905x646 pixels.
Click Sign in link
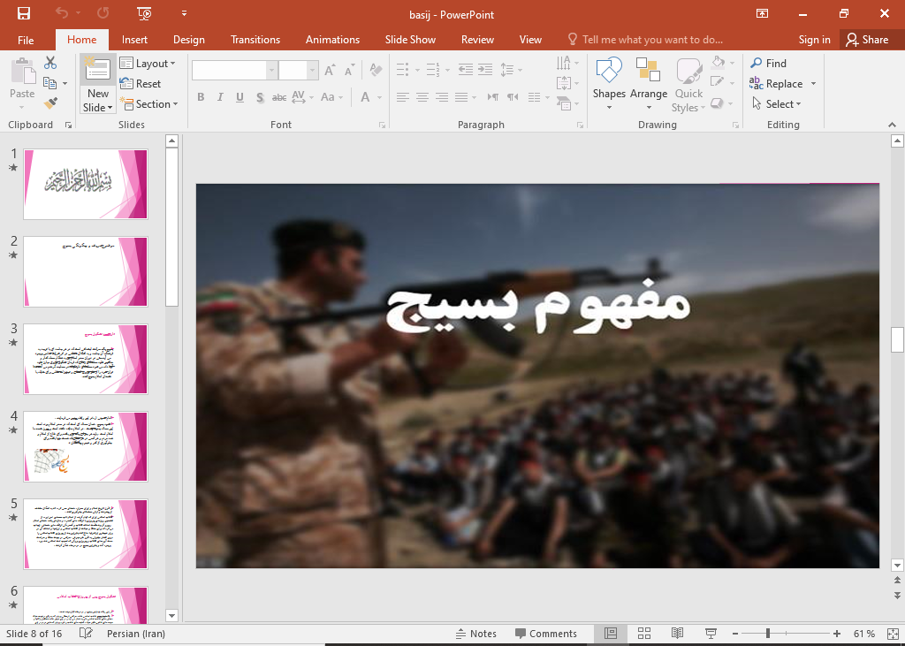[x=814, y=40]
